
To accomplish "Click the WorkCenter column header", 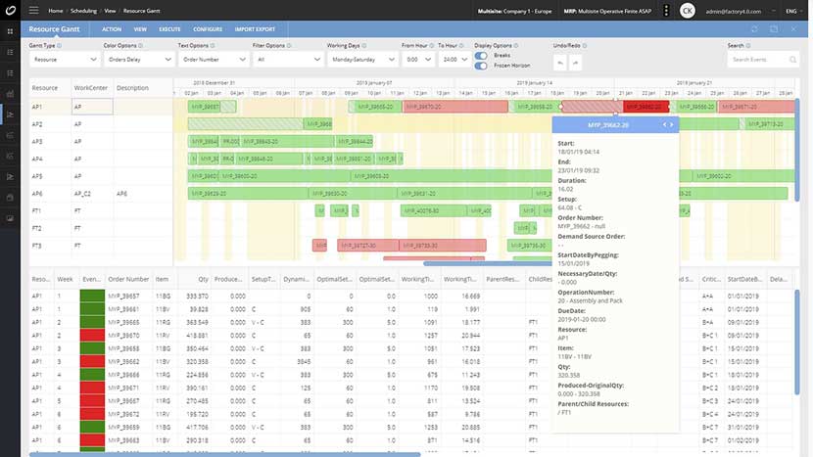I will point(91,88).
